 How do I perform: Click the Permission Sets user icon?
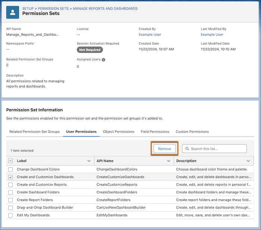[x=13, y=12]
